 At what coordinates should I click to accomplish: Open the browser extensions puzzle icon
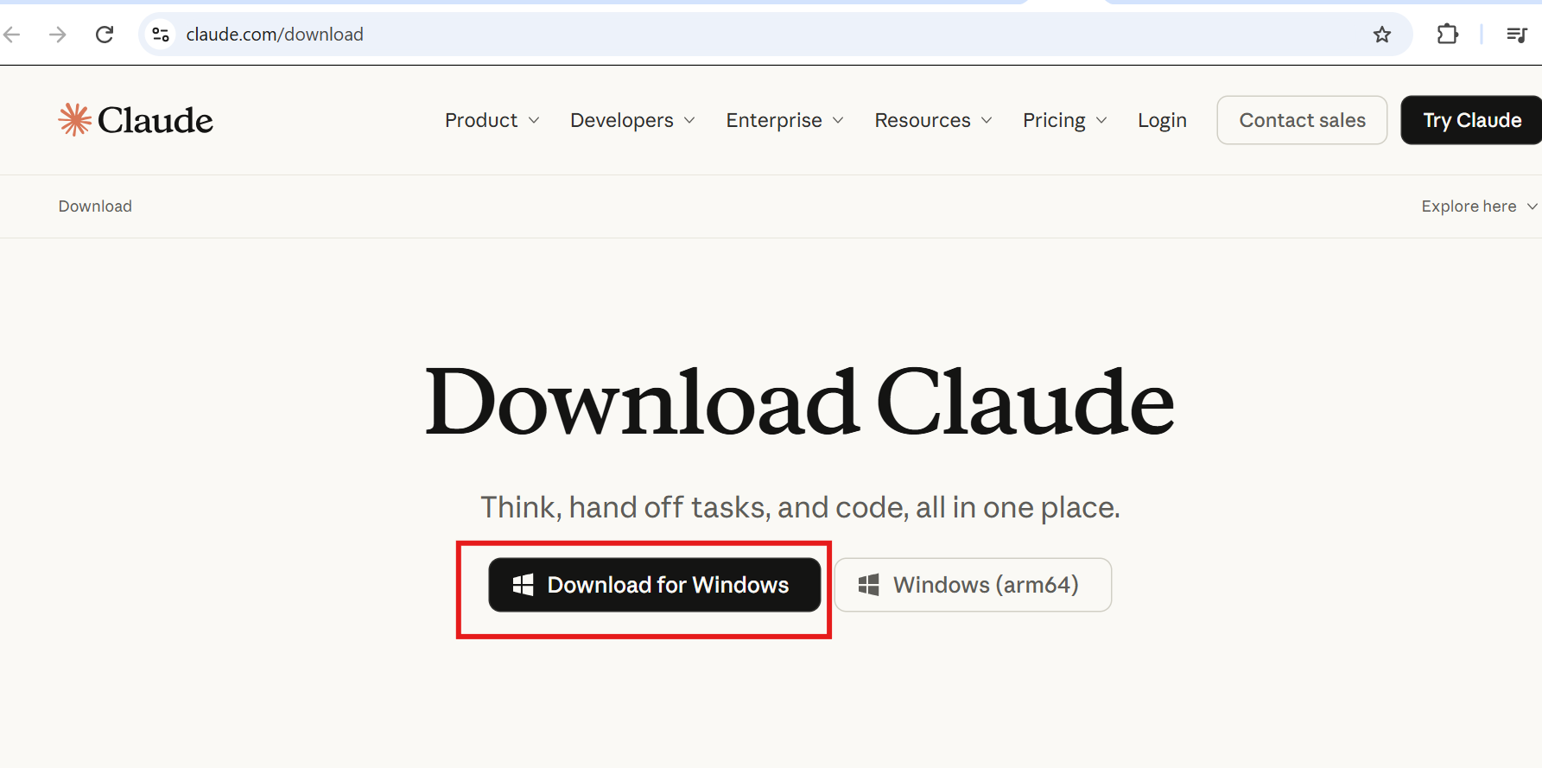(1448, 35)
